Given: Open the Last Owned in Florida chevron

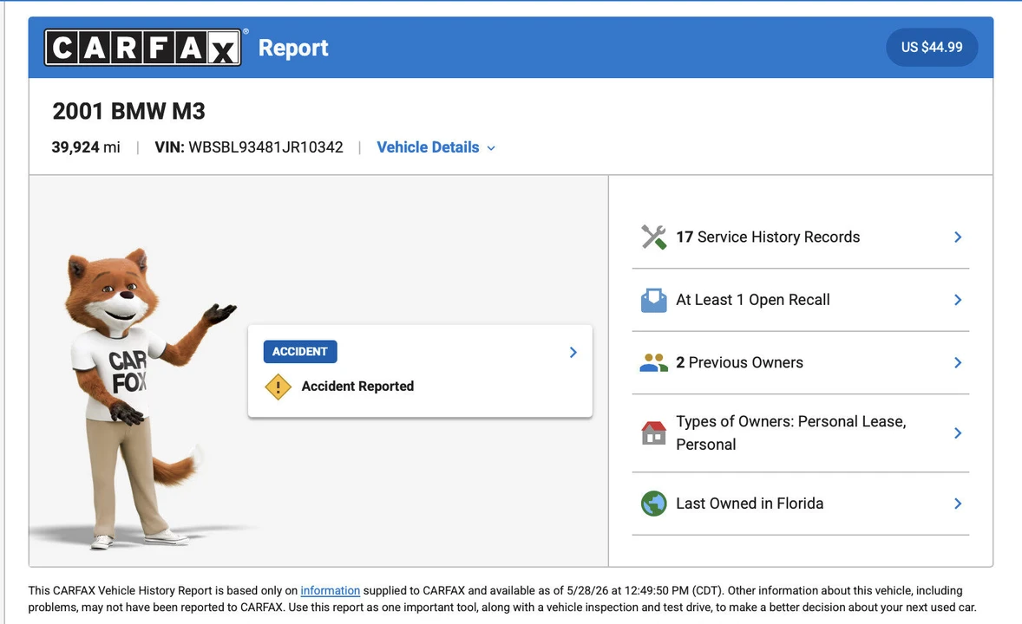Looking at the screenshot, I should [x=958, y=504].
